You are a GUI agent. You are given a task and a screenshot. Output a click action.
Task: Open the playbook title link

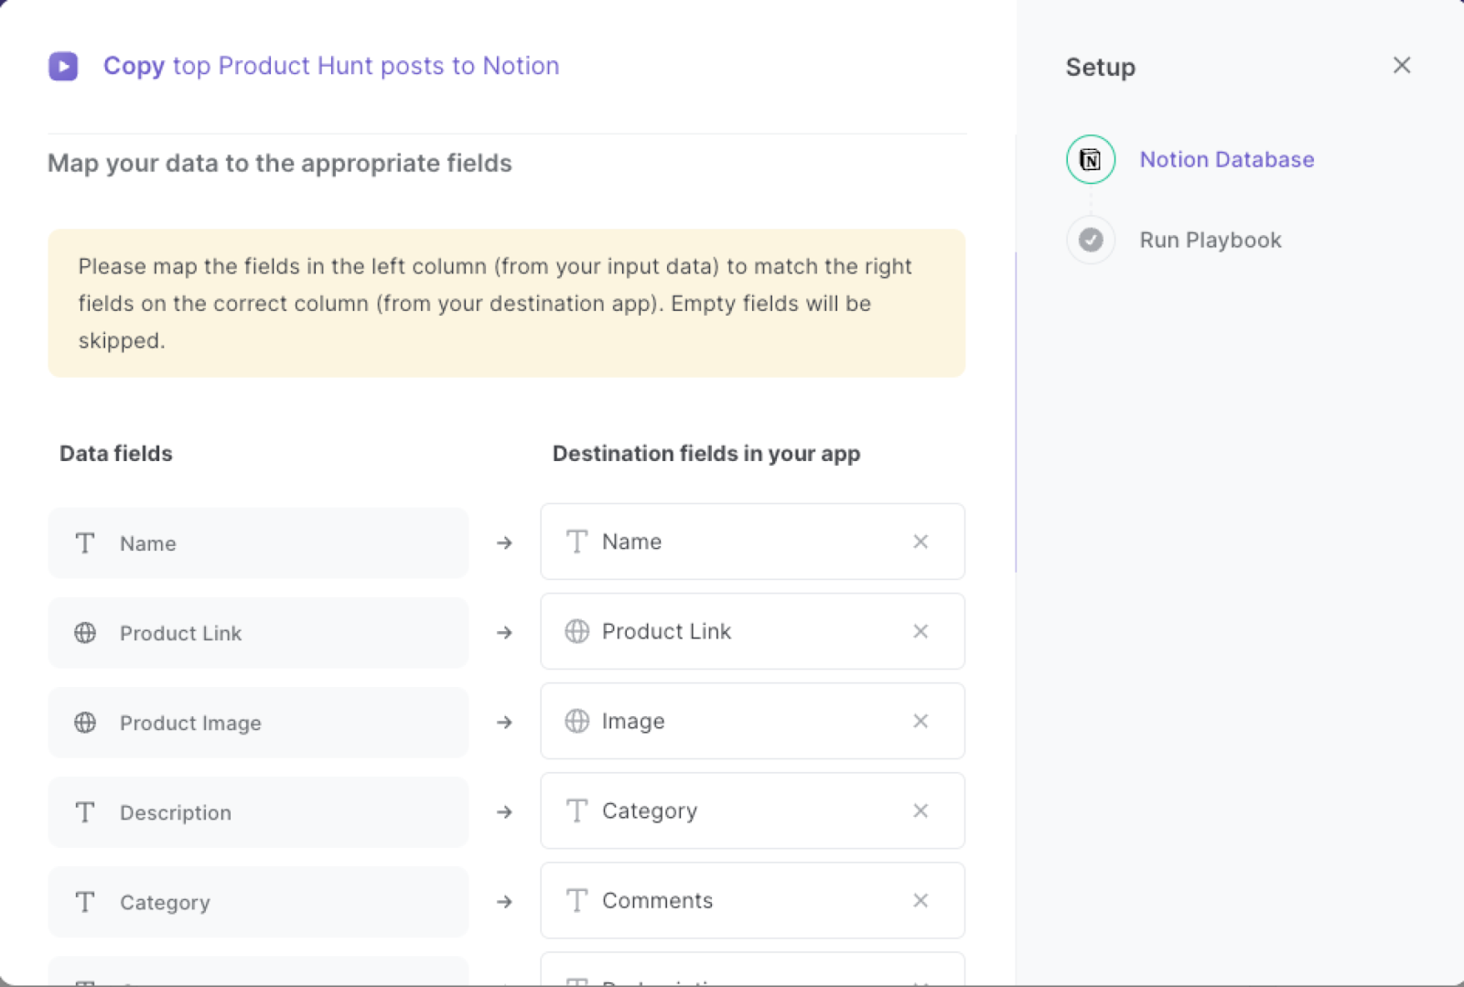click(x=330, y=66)
